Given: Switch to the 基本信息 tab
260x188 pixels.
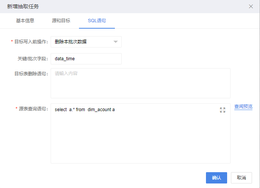Looking at the screenshot, I should [25, 21].
